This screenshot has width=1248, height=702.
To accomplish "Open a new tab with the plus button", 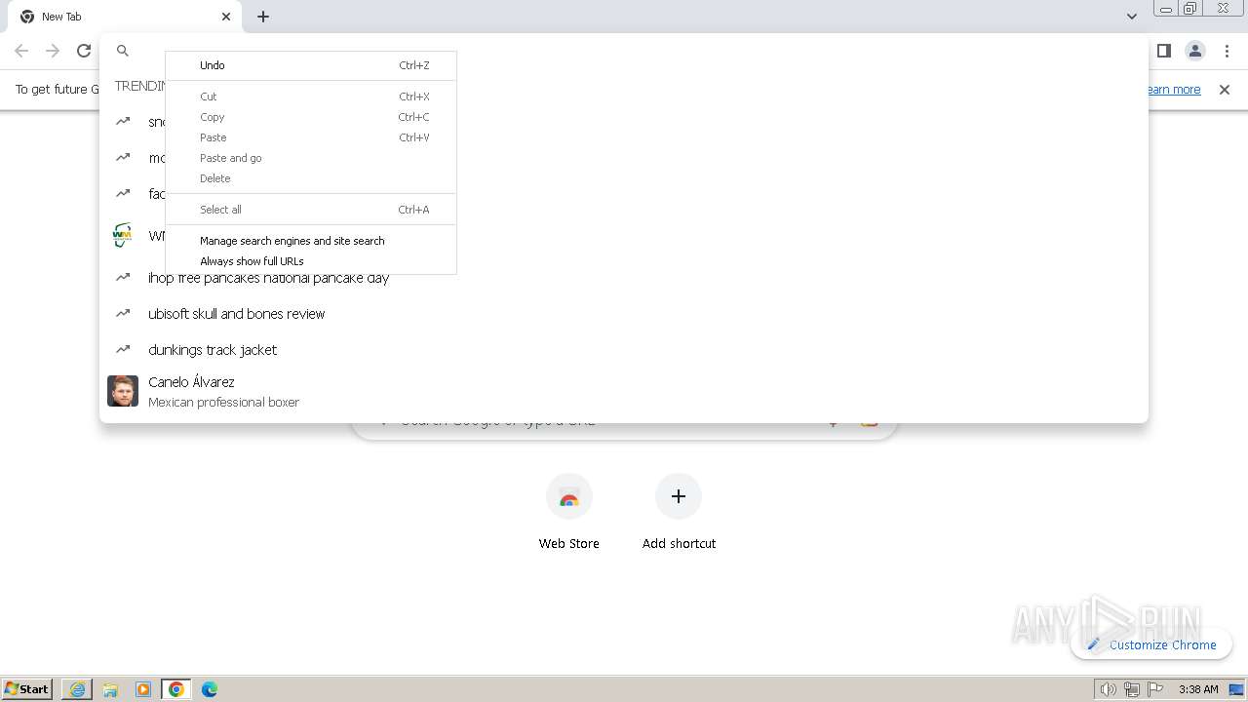I will pyautogui.click(x=263, y=17).
